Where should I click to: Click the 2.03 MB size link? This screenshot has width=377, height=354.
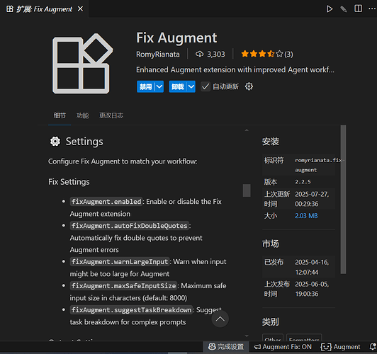(306, 216)
